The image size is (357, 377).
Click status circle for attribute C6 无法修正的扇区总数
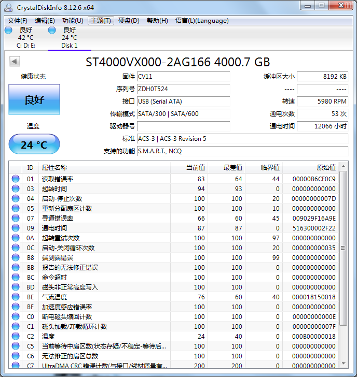(x=16, y=356)
